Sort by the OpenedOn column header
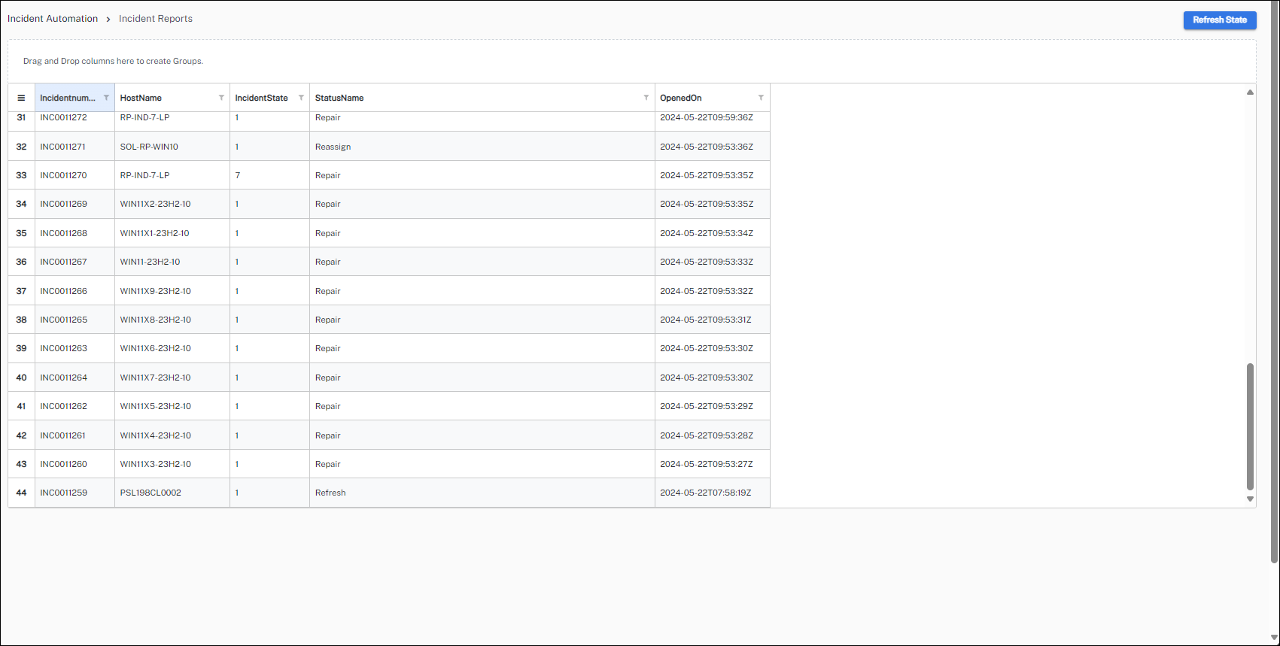Viewport: 1280px width, 646px height. pos(681,98)
